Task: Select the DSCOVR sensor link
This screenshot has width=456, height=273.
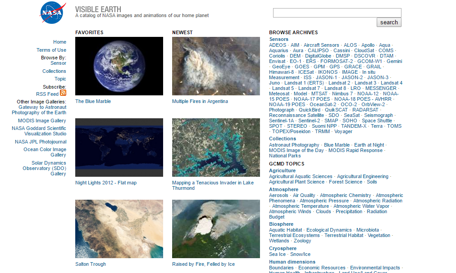Action: click(x=365, y=56)
